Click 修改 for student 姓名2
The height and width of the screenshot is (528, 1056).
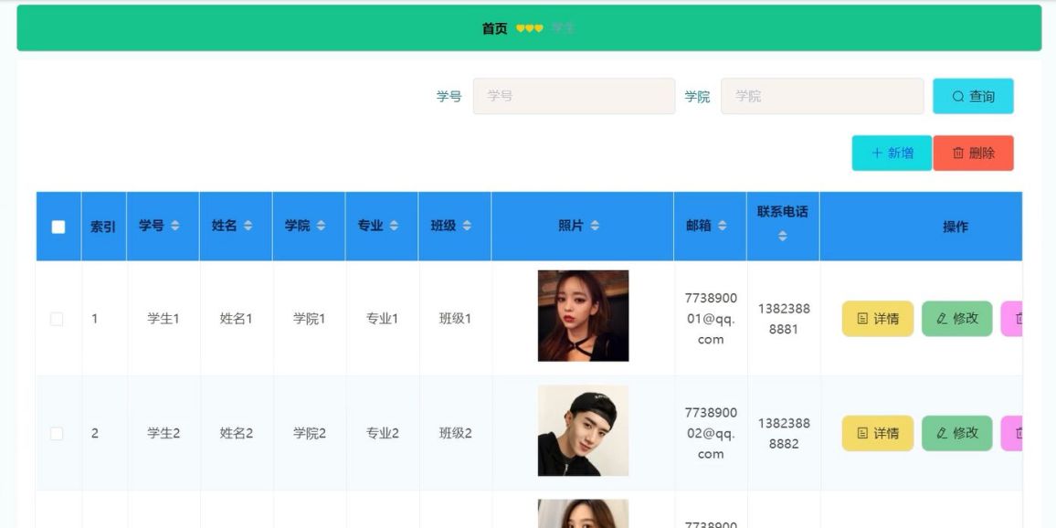coord(957,433)
